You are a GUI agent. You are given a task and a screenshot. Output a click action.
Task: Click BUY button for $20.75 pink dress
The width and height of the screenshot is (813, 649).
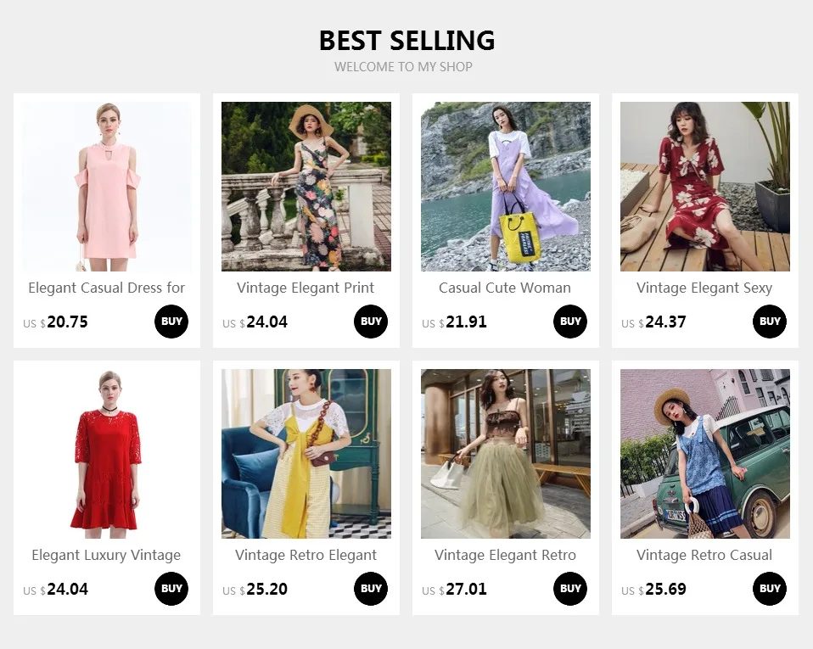tap(171, 322)
